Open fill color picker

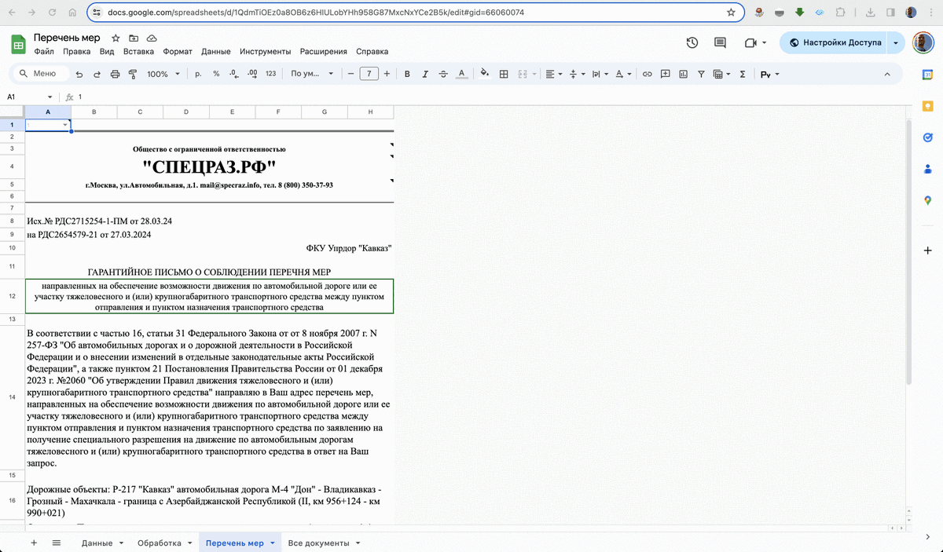(485, 74)
